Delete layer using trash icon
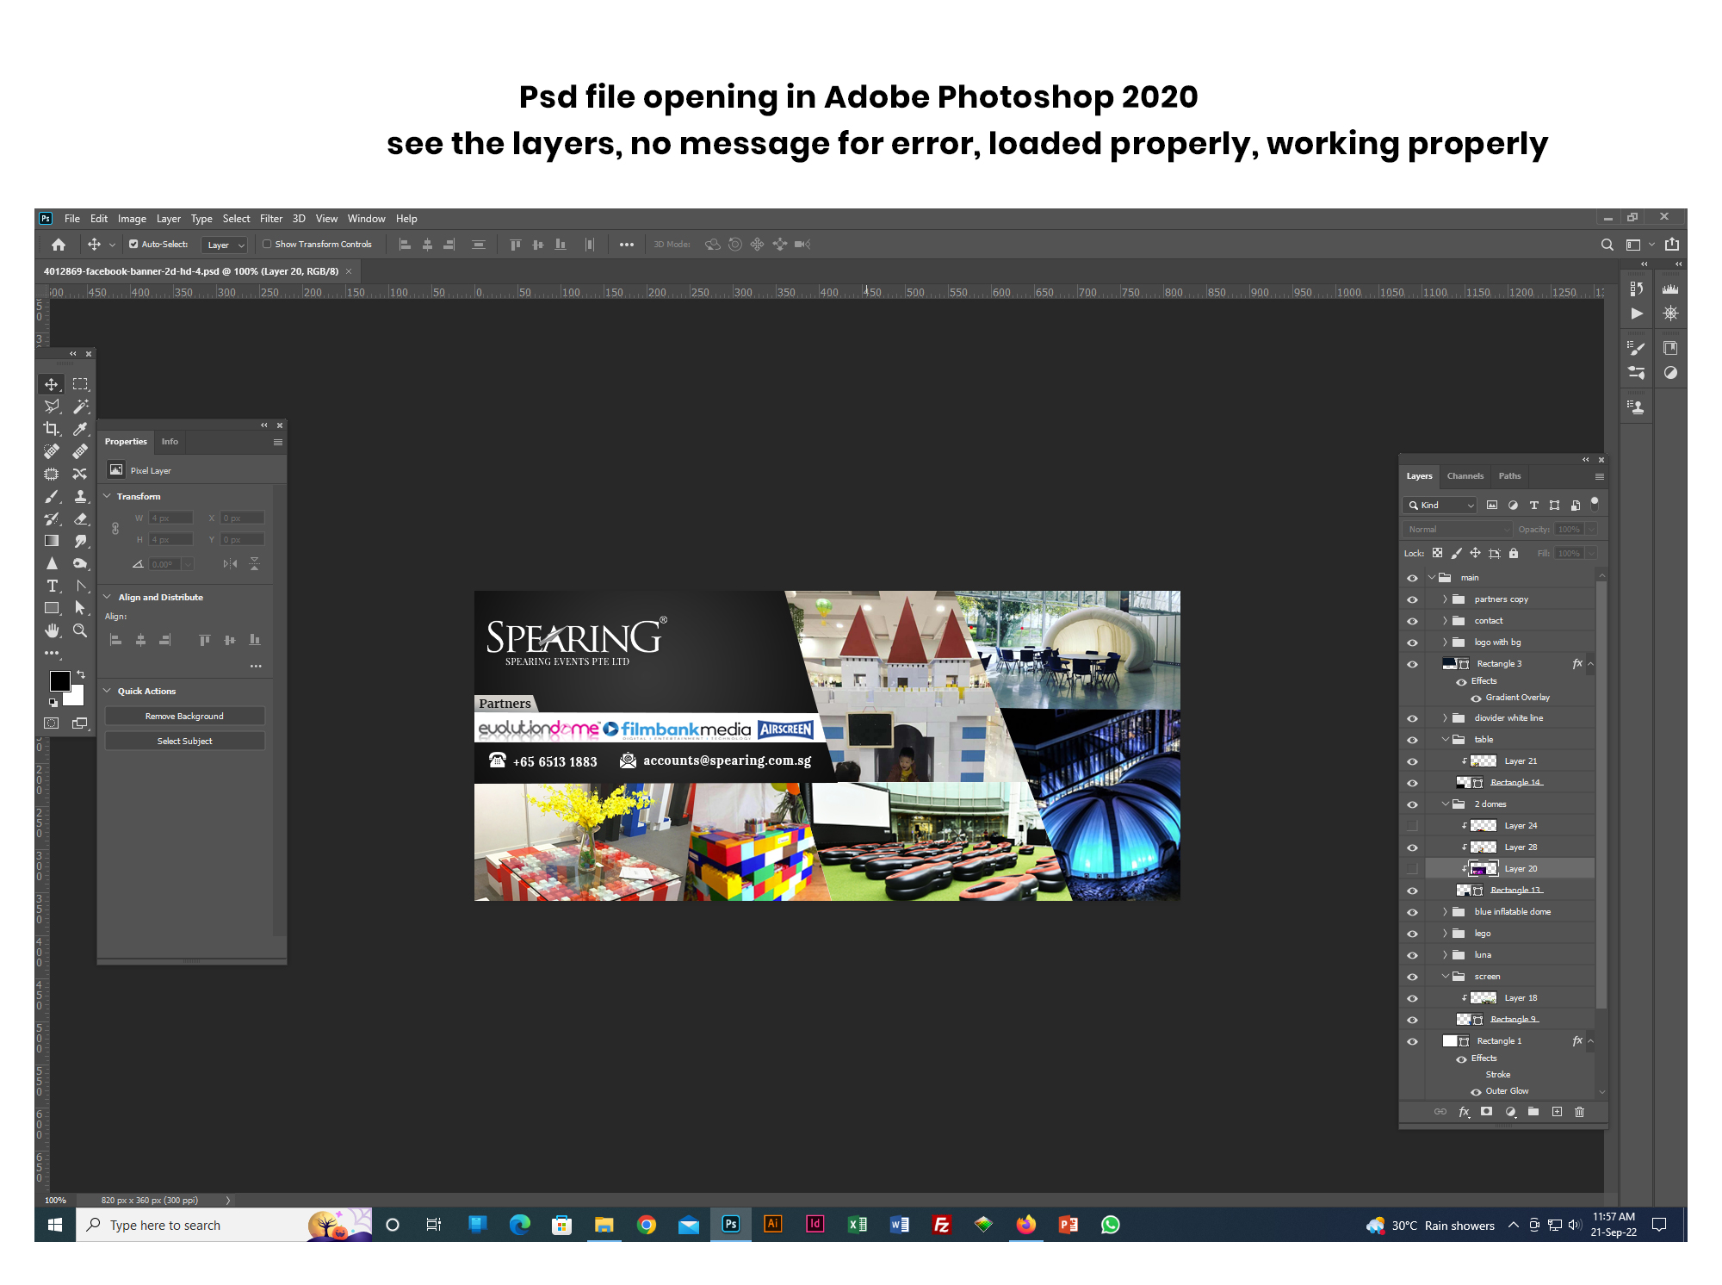Viewport: 1722px width, 1285px height. click(1580, 1112)
